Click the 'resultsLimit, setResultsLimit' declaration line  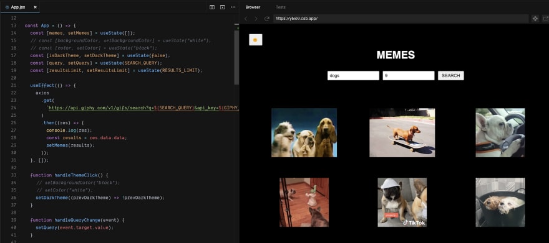[116, 70]
